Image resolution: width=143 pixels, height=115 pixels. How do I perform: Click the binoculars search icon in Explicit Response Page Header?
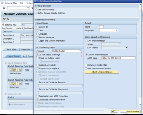click(21, 70)
